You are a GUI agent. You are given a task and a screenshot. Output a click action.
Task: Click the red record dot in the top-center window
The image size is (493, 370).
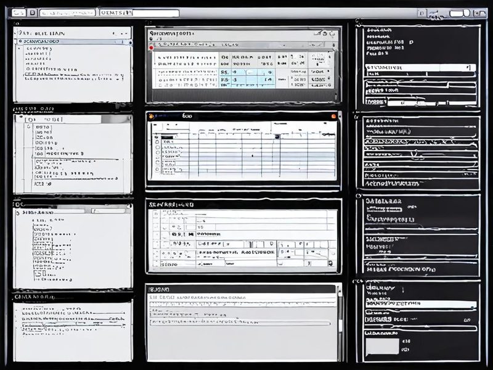[x=151, y=48]
